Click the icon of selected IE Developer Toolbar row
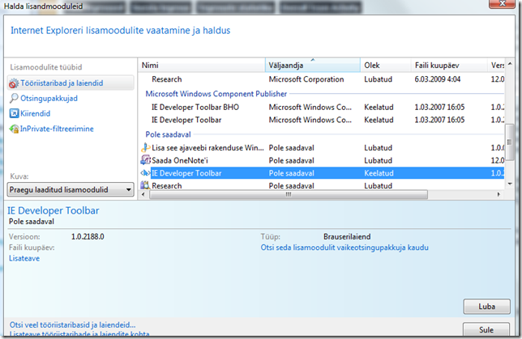Image resolution: width=522 pixels, height=339 pixels. [x=145, y=173]
